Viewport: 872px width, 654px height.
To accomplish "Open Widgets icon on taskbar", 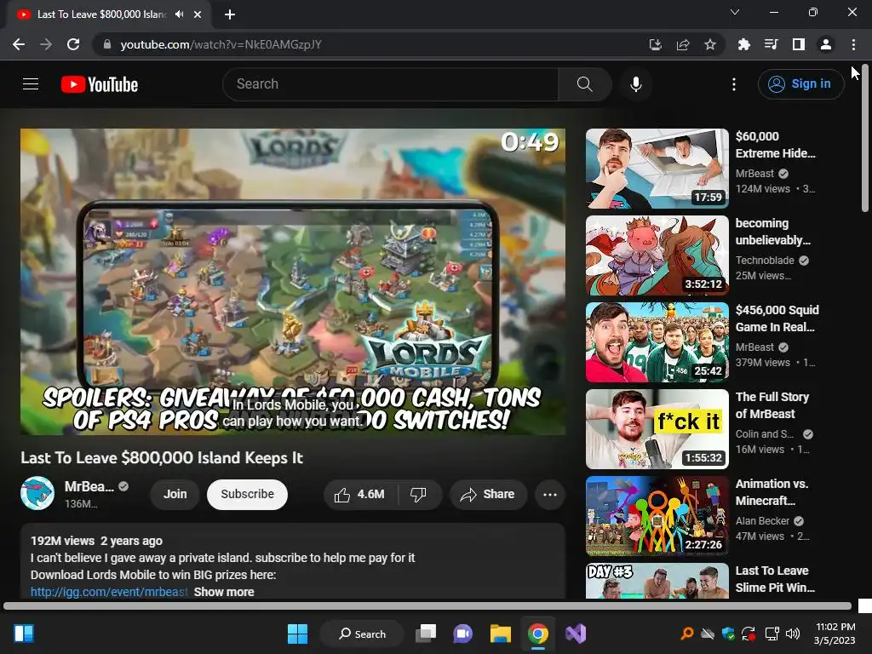I will tap(24, 634).
